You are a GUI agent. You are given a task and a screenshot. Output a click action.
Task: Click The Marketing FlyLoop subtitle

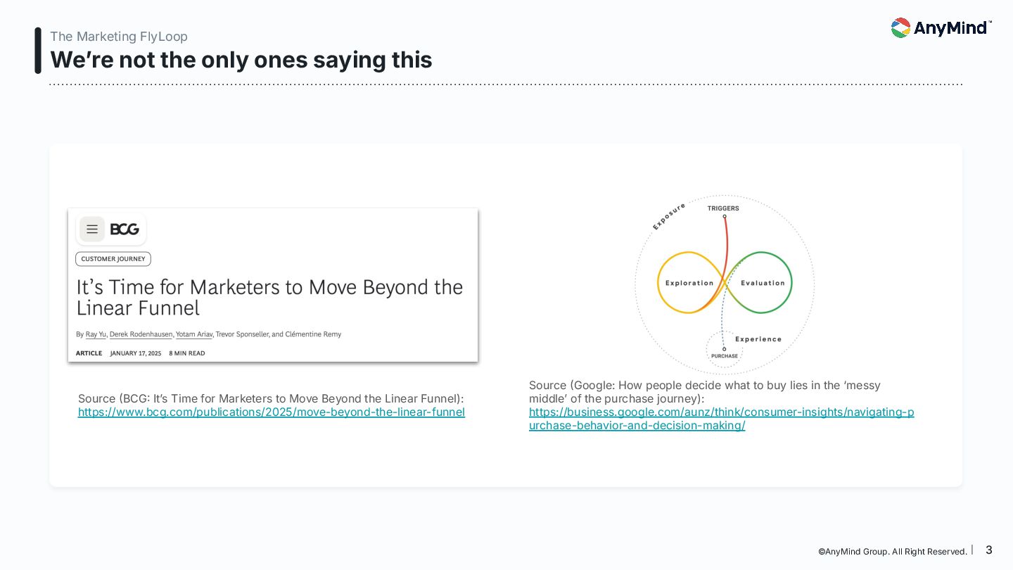(x=119, y=37)
